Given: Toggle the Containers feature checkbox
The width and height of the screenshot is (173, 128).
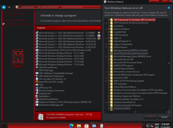Looking at the screenshot, I should coord(109,26).
